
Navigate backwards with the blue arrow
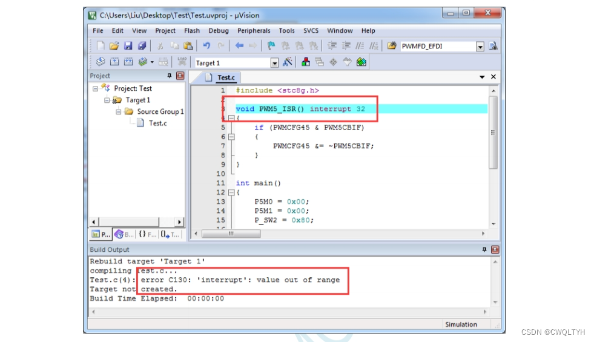pos(239,46)
